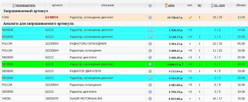Click the info icon in the table header

pos(150,5)
